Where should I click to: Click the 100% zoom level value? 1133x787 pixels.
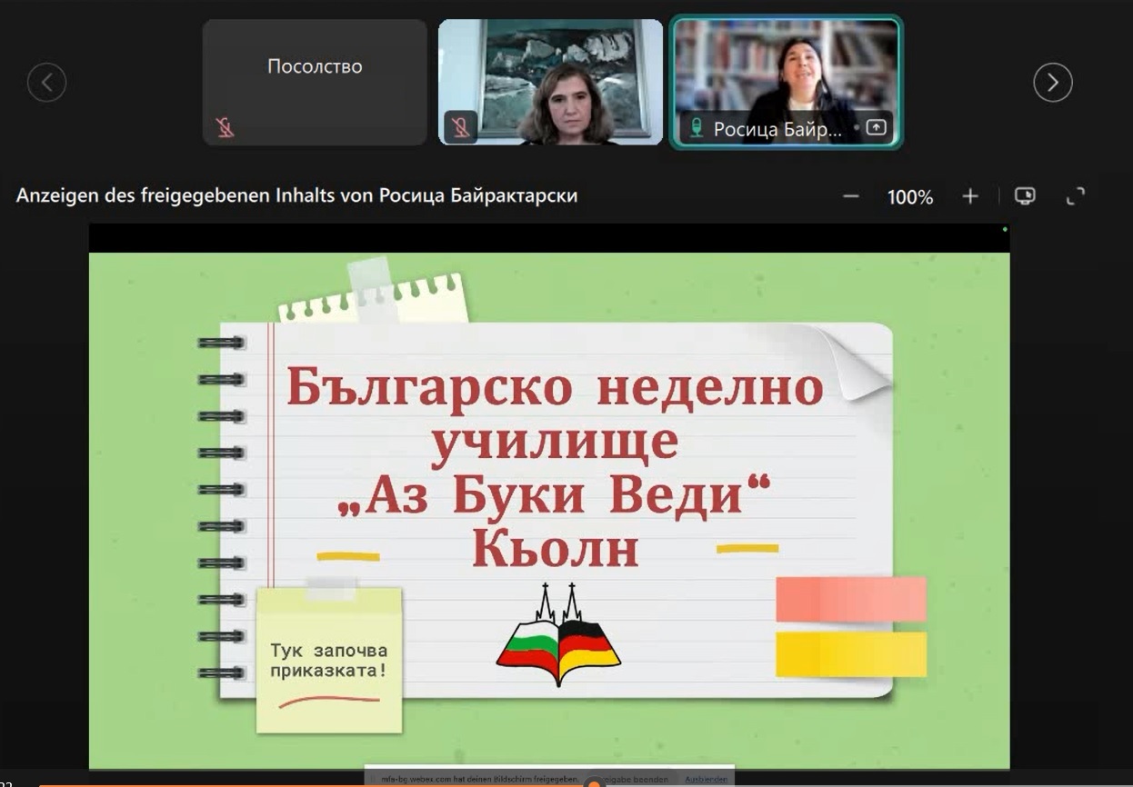[910, 197]
